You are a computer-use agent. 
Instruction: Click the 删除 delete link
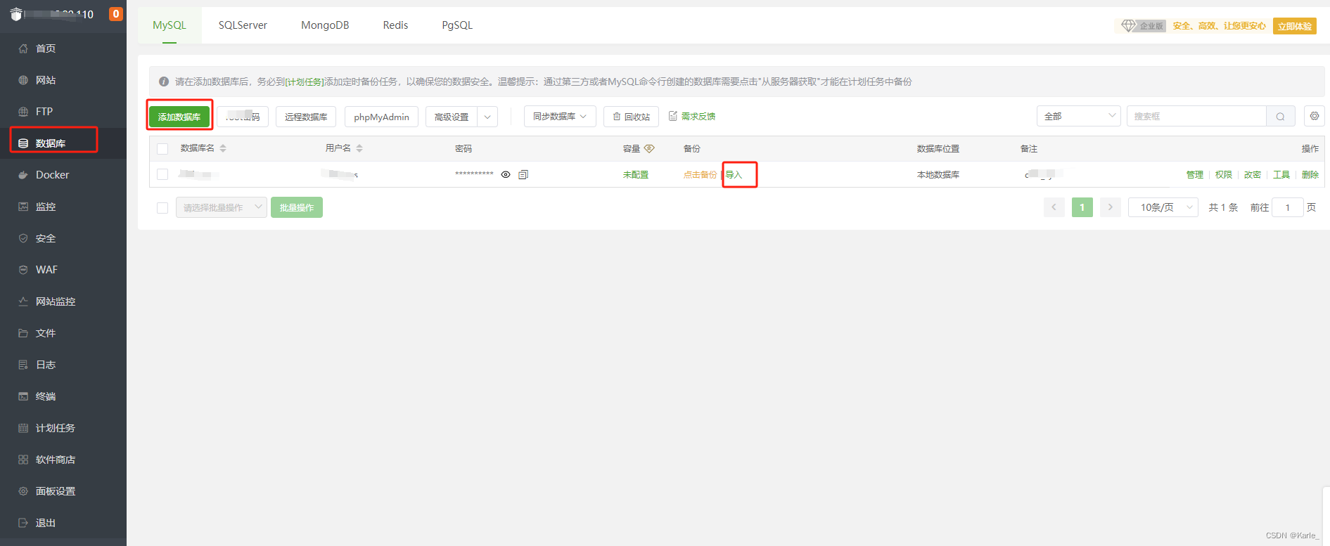point(1310,174)
